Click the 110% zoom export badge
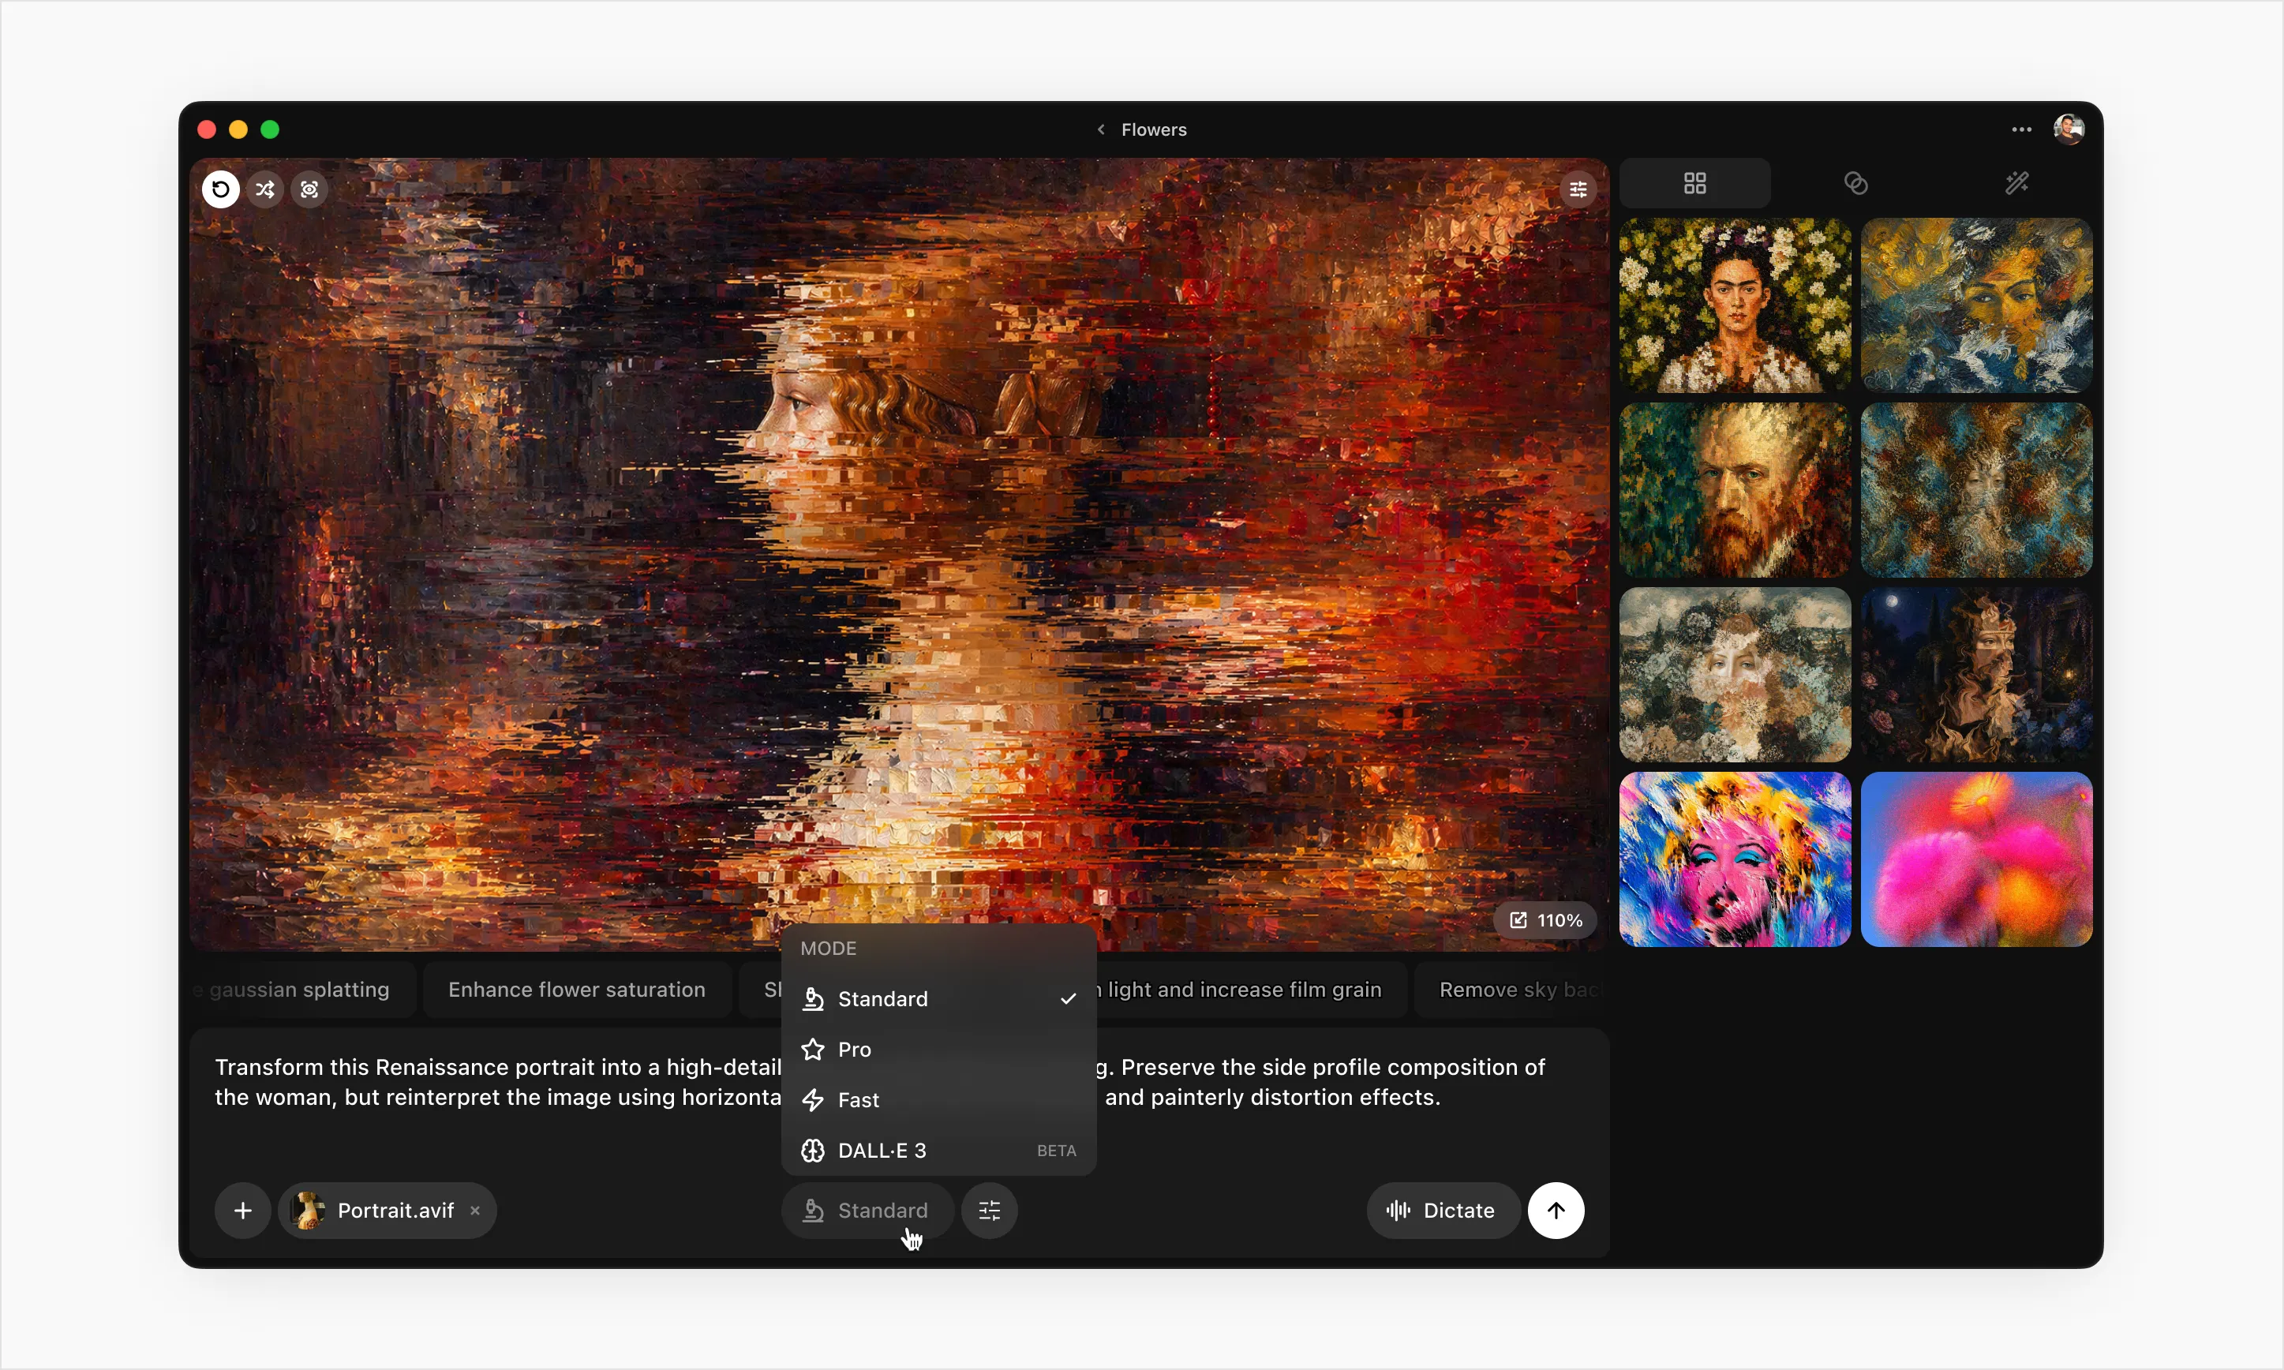The height and width of the screenshot is (1370, 2284). coord(1545,920)
